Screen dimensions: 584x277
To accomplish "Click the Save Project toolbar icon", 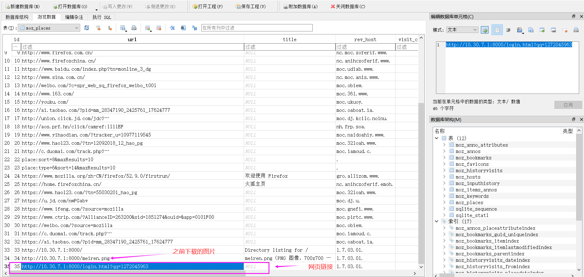I will click(x=238, y=6).
